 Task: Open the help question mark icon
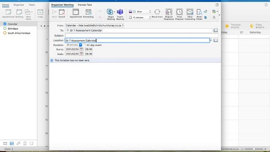tap(217, 5)
